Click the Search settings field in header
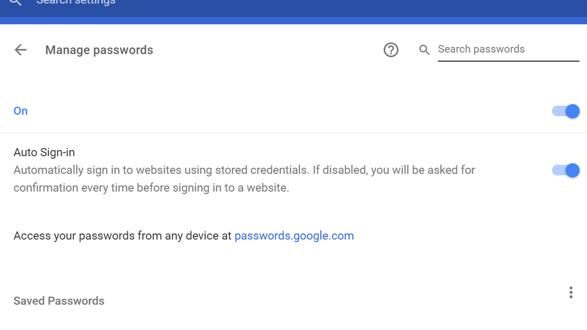 pyautogui.click(x=76, y=2)
